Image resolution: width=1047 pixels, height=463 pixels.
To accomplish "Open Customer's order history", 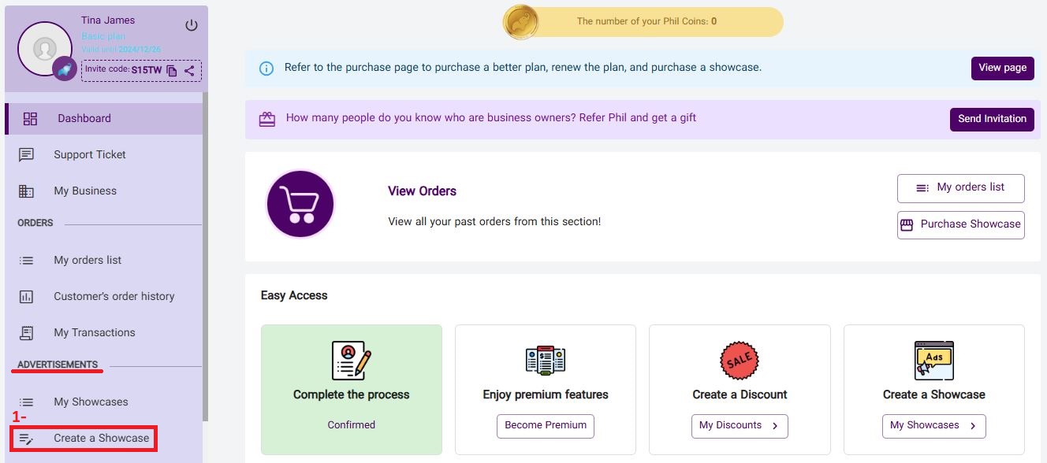I will 114,297.
